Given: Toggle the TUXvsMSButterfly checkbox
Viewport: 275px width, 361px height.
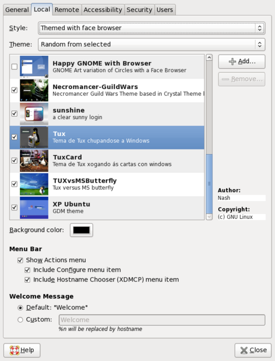Looking at the screenshot, I should 14,184.
